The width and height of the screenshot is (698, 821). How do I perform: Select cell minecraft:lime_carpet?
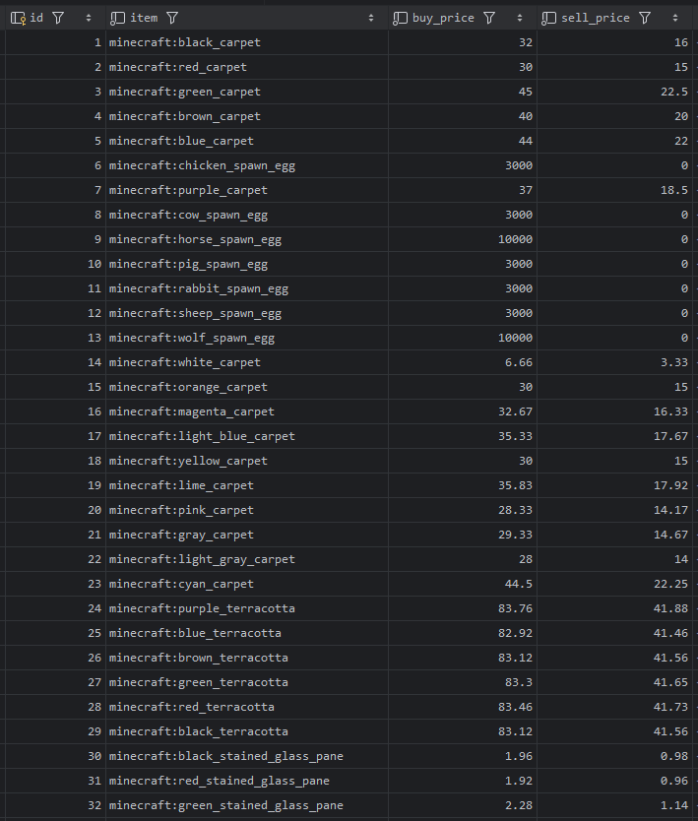click(247, 485)
